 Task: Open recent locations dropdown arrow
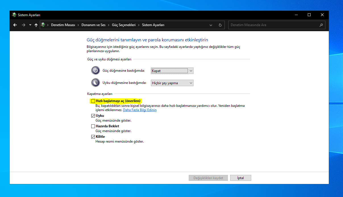pos(30,25)
